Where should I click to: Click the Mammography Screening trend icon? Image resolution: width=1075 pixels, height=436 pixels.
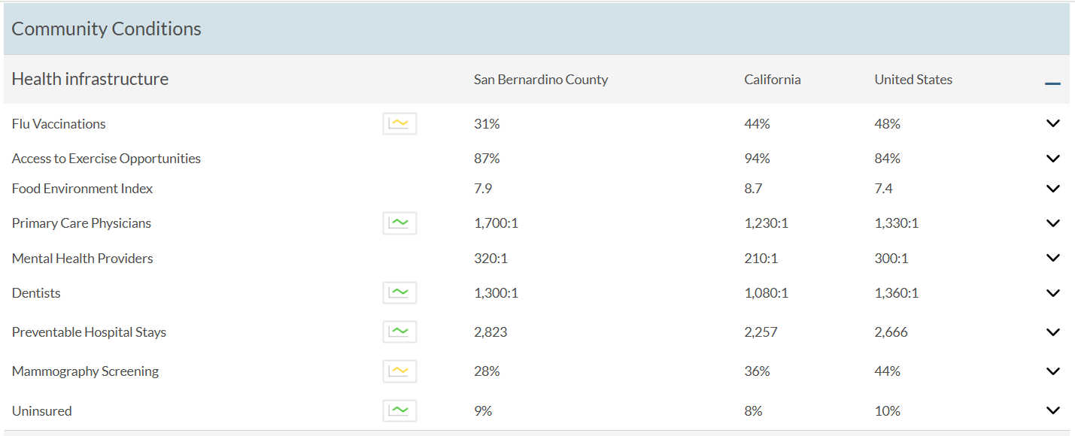pos(399,371)
